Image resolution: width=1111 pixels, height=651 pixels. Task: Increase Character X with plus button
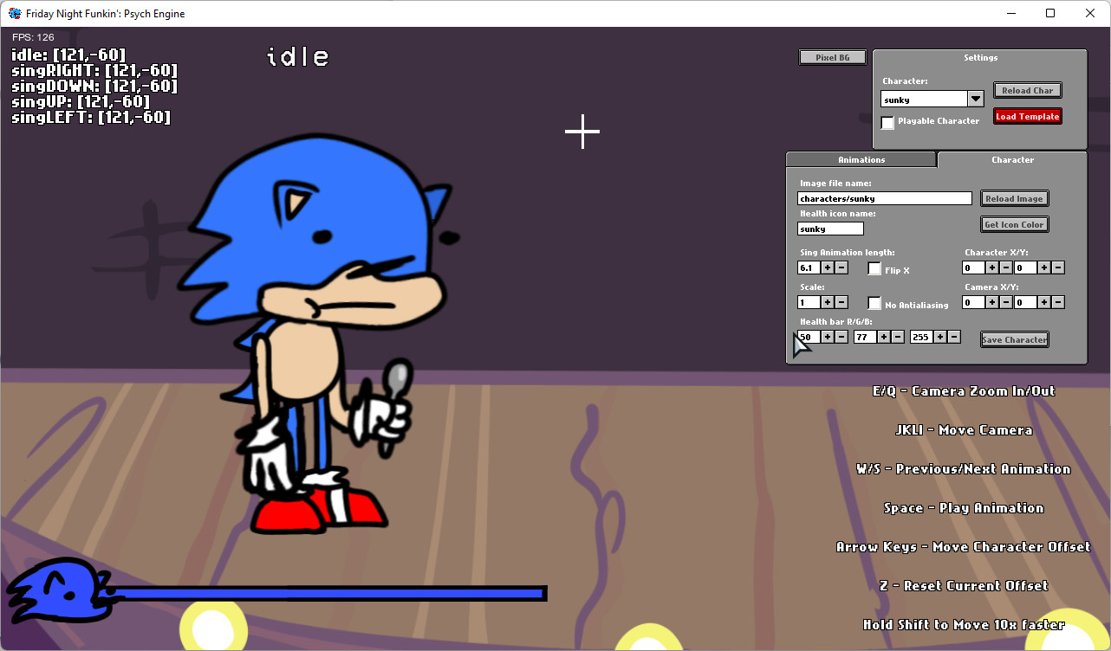(x=992, y=267)
